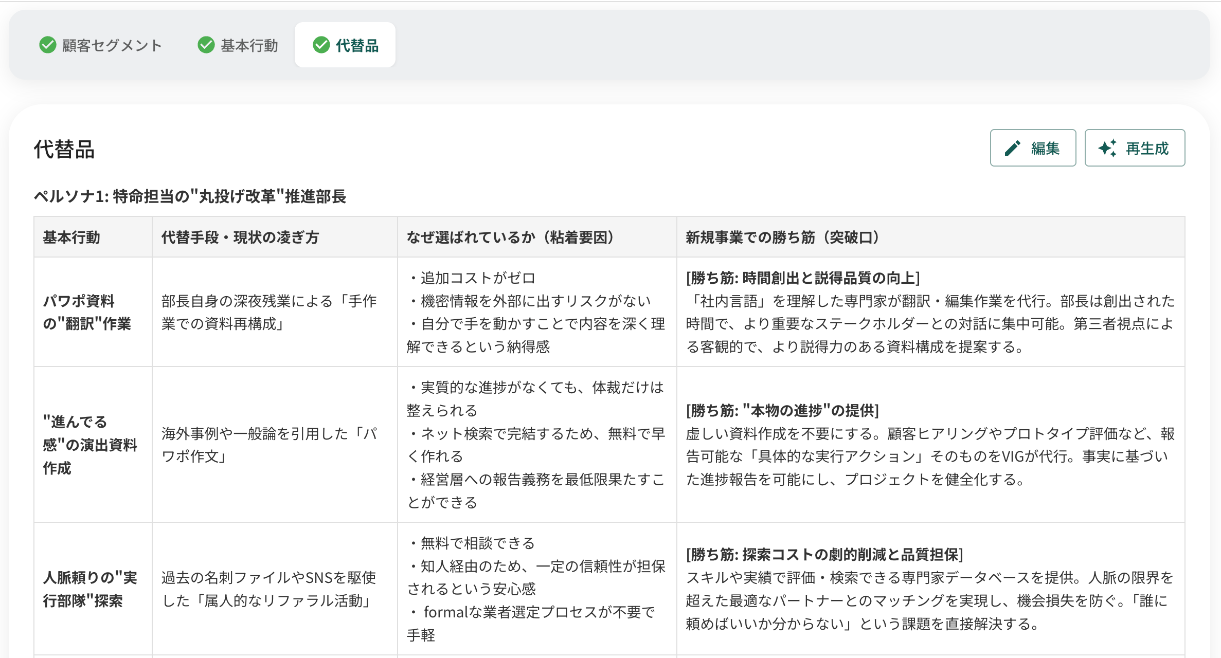
Task: Select the active 代替品 tab
Action: 356,45
